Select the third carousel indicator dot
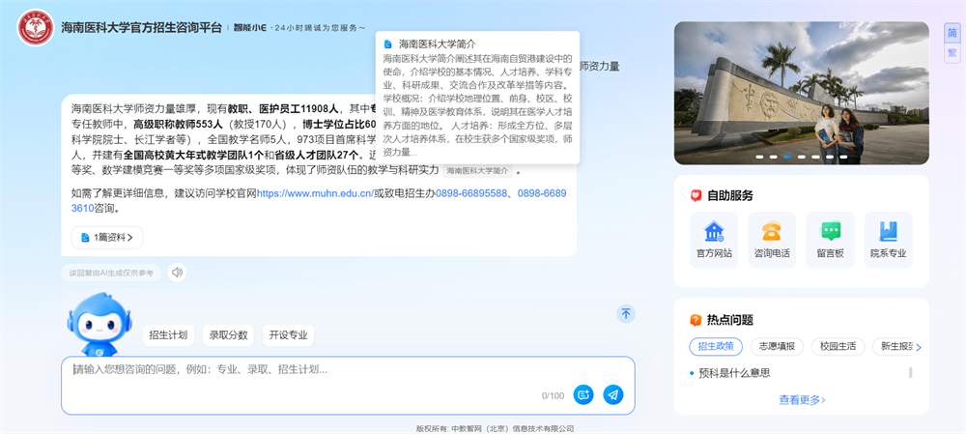 point(787,156)
